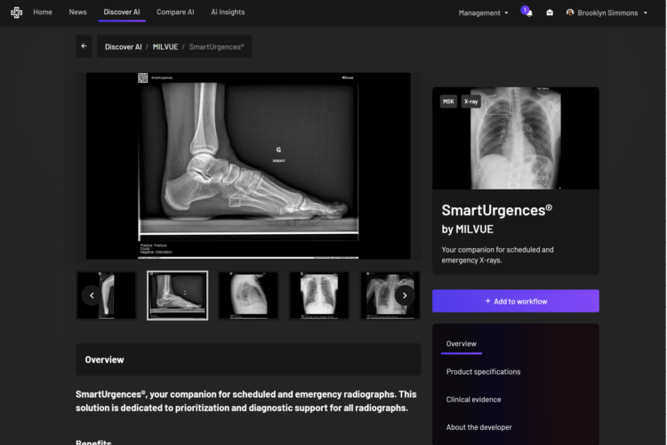Open the Compare AI menu item

coord(175,12)
